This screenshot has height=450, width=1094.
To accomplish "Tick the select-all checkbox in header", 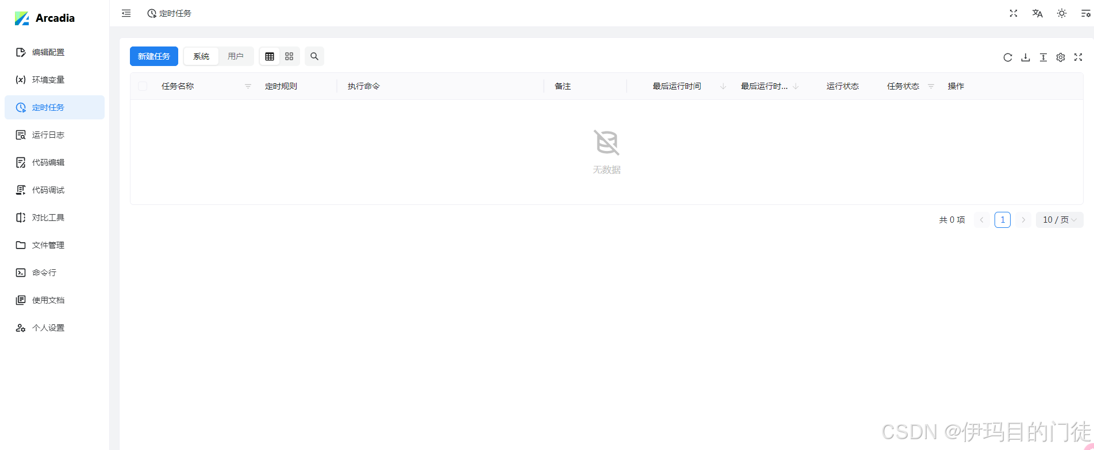I will [143, 86].
